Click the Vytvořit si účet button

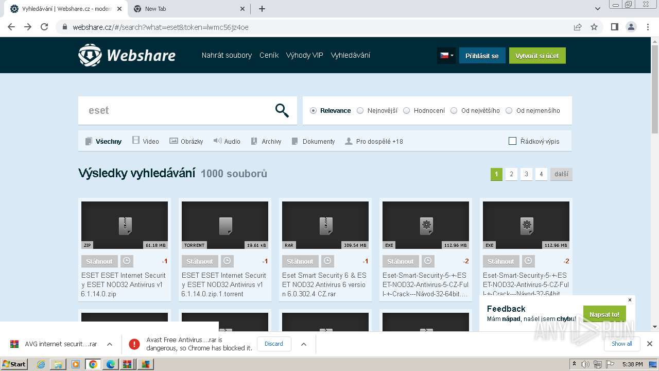tap(537, 56)
